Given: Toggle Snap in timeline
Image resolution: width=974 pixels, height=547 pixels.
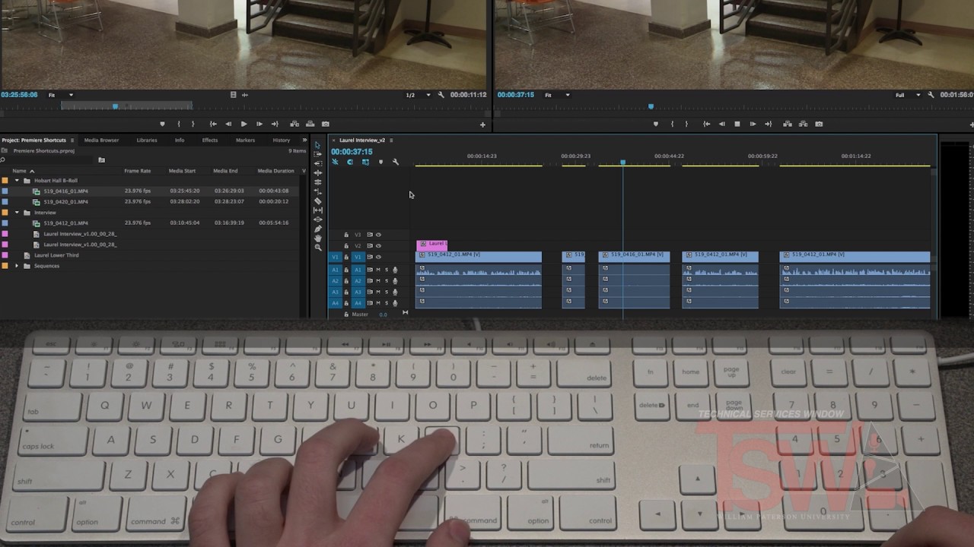Looking at the screenshot, I should 350,162.
